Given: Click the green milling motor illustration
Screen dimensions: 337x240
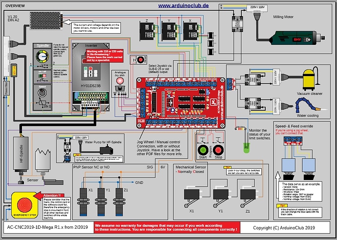Looking at the screenshot, I should pyautogui.click(x=296, y=38).
